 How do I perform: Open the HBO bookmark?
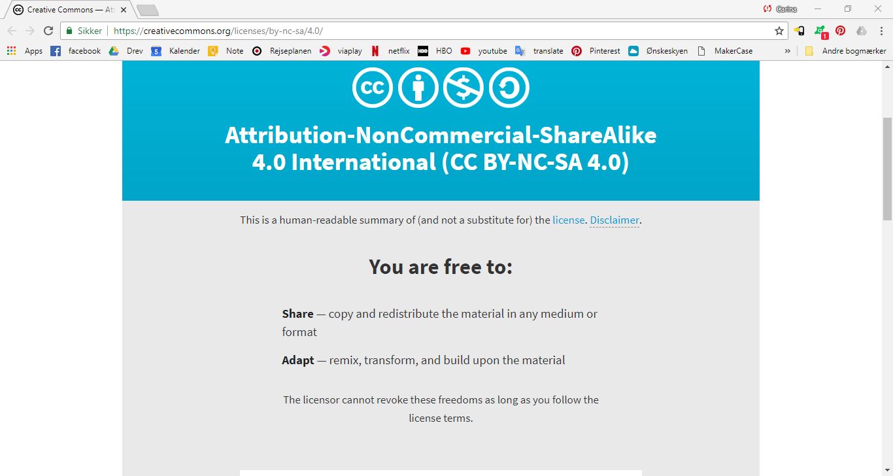pyautogui.click(x=435, y=51)
